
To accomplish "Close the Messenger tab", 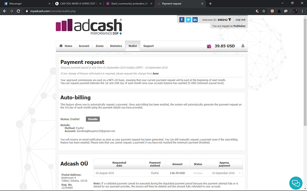I will click(49, 4).
